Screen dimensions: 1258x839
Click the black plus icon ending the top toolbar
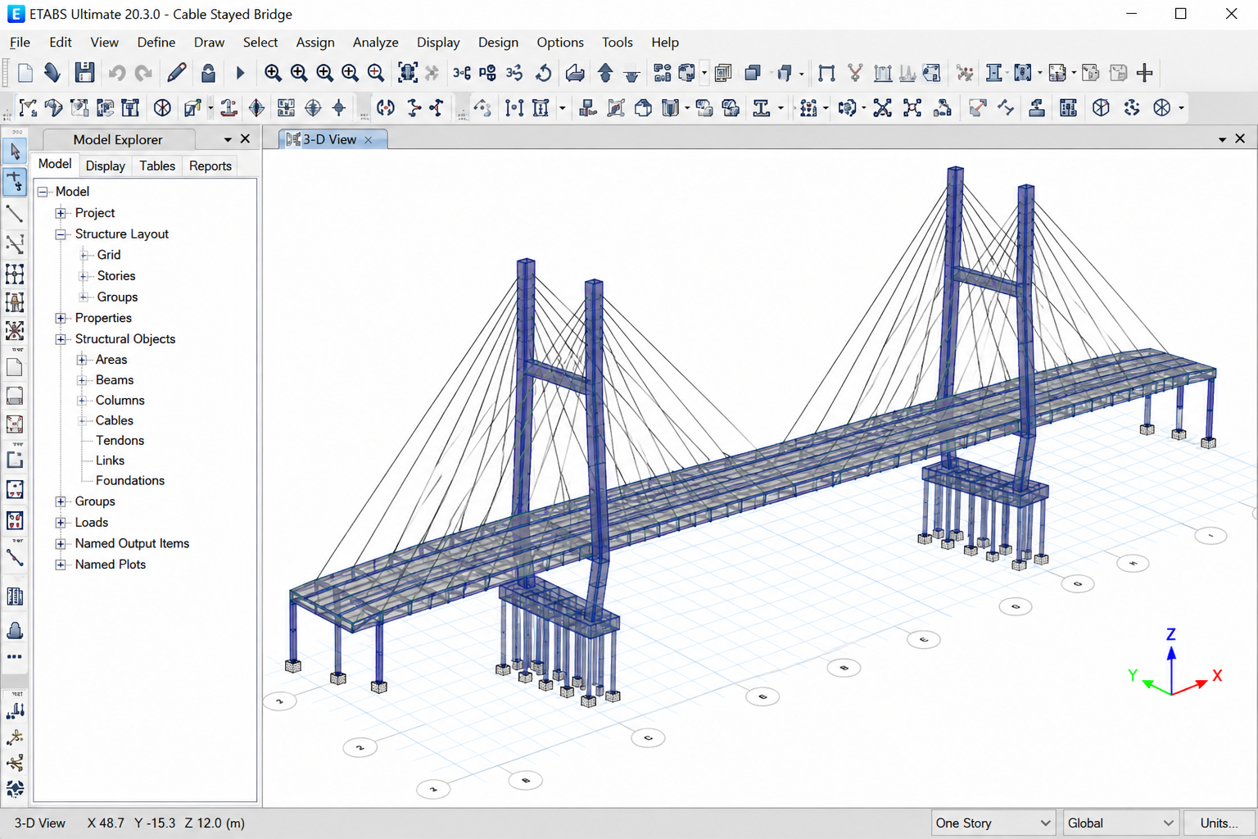[x=1145, y=73]
